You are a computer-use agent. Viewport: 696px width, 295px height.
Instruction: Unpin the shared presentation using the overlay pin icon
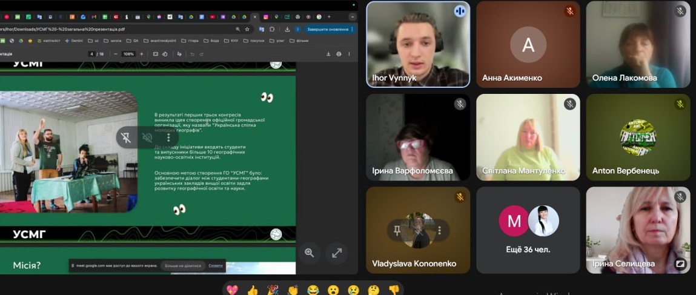click(126, 138)
